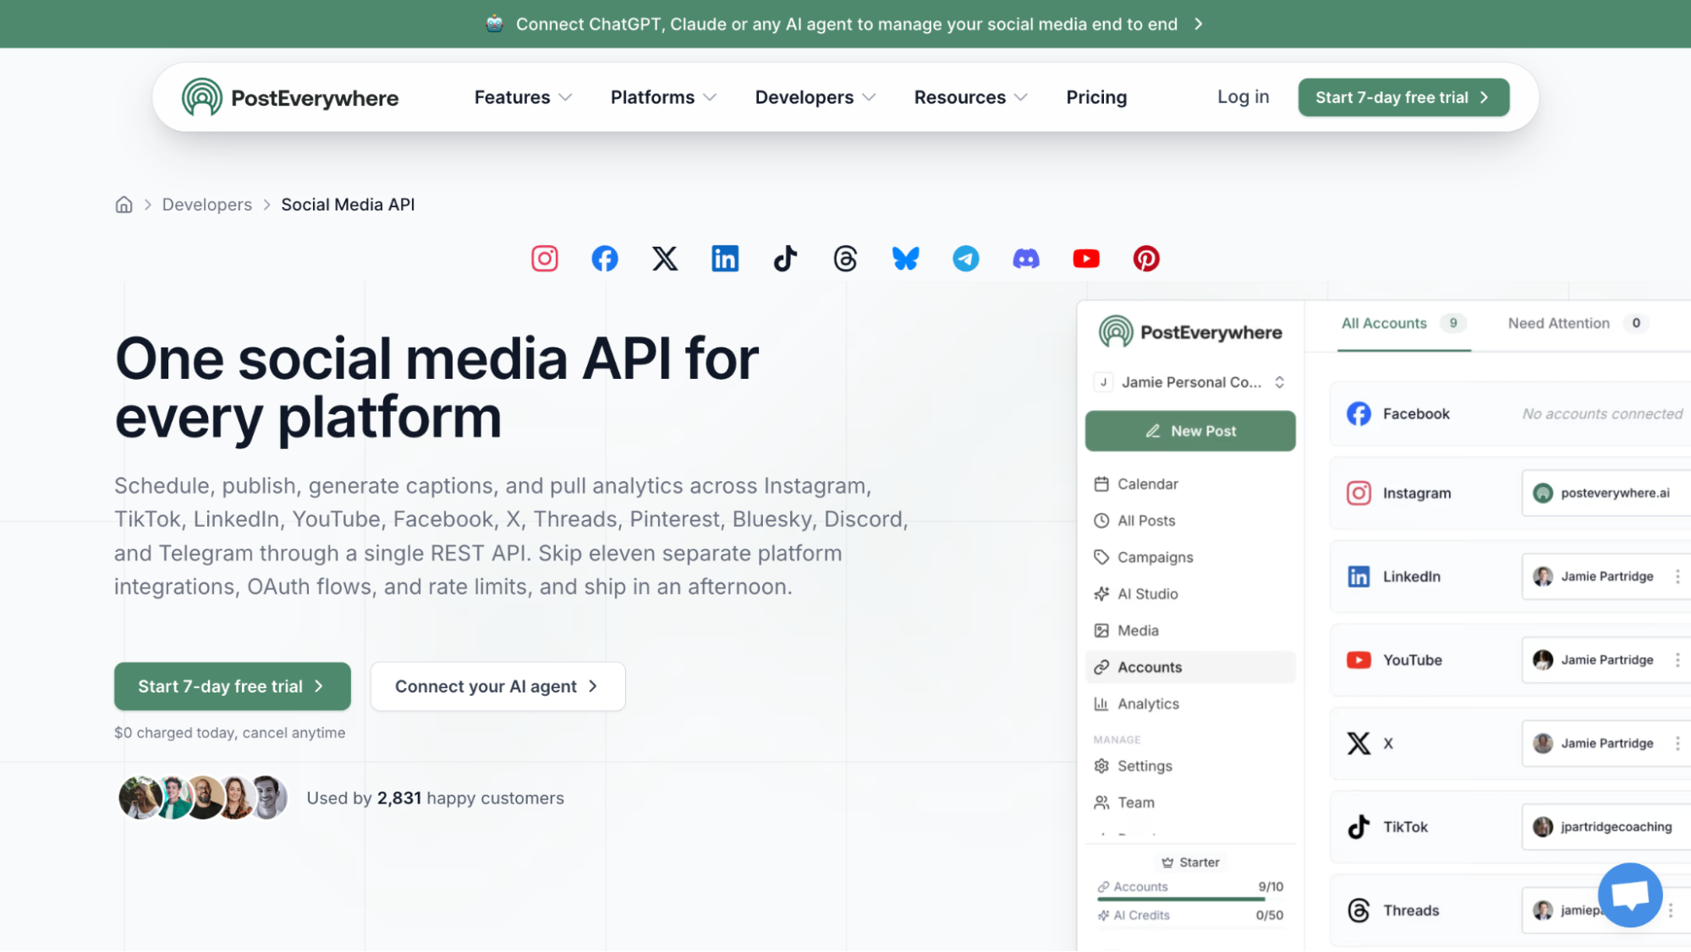
Task: Open the Developers dropdown menu
Action: [x=815, y=97]
